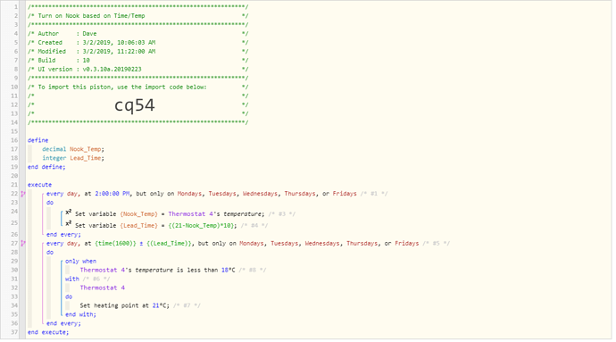The height and width of the screenshot is (342, 616).
Task: Click the Set variable {Lead_Time} expression
Action: (156, 225)
